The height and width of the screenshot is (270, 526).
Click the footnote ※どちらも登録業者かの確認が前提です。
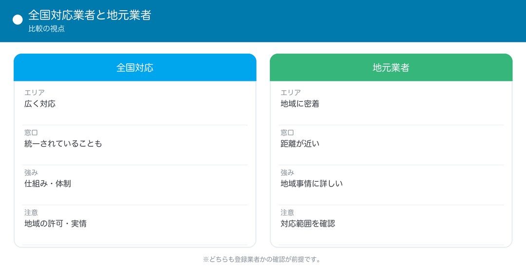262,260
